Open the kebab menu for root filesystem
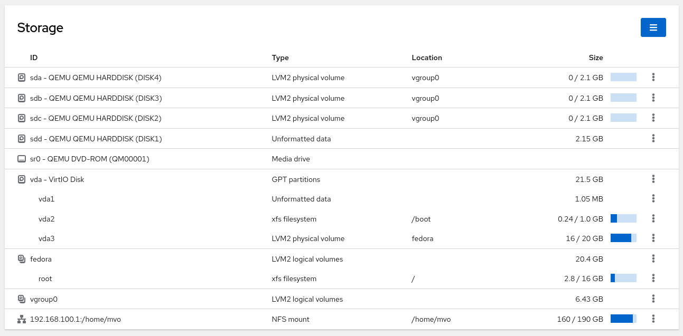 click(x=653, y=278)
